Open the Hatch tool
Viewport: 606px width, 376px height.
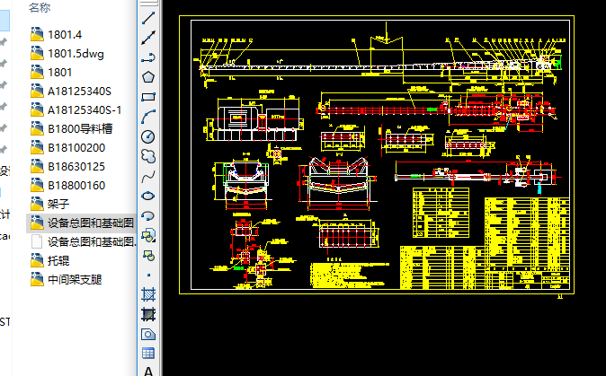(148, 294)
